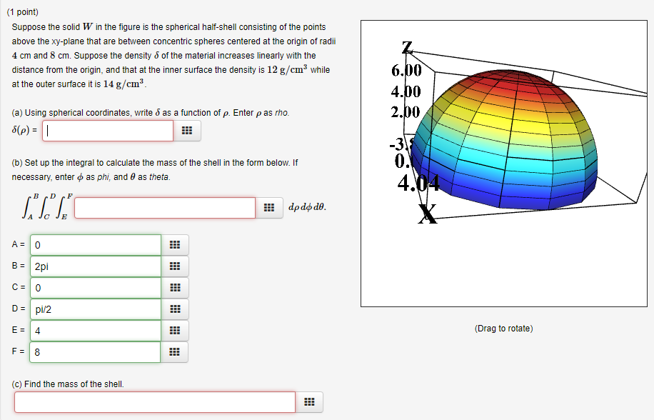654x420 pixels.
Task: Open the equation editor for the mass answer
Action: 310,402
